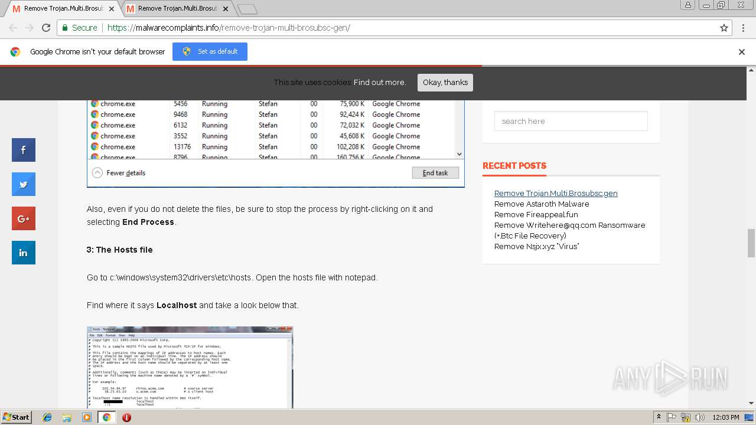This screenshot has height=425, width=756.
Task: Select chrome.exe row with PID 5456
Action: 271,104
